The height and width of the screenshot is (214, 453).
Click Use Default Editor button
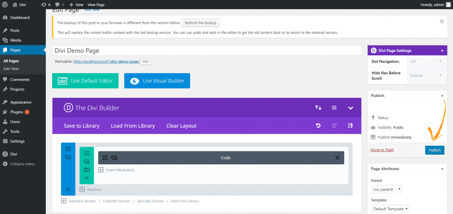click(85, 81)
